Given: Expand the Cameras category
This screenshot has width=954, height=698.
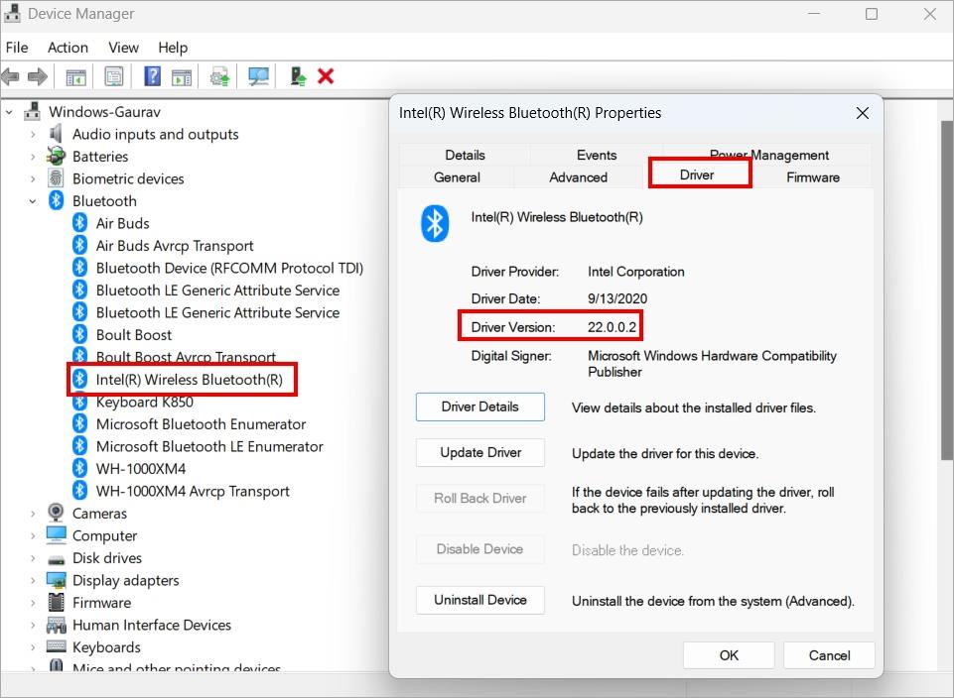Looking at the screenshot, I should (33, 514).
